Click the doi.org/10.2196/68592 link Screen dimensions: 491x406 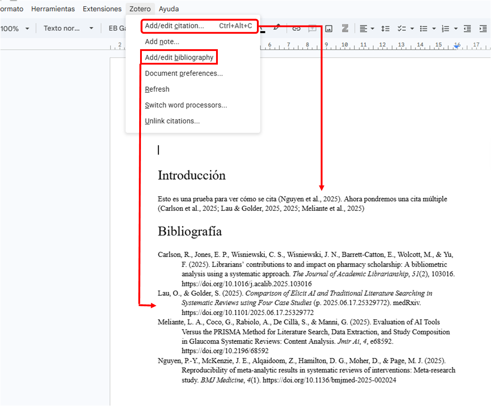point(225,351)
